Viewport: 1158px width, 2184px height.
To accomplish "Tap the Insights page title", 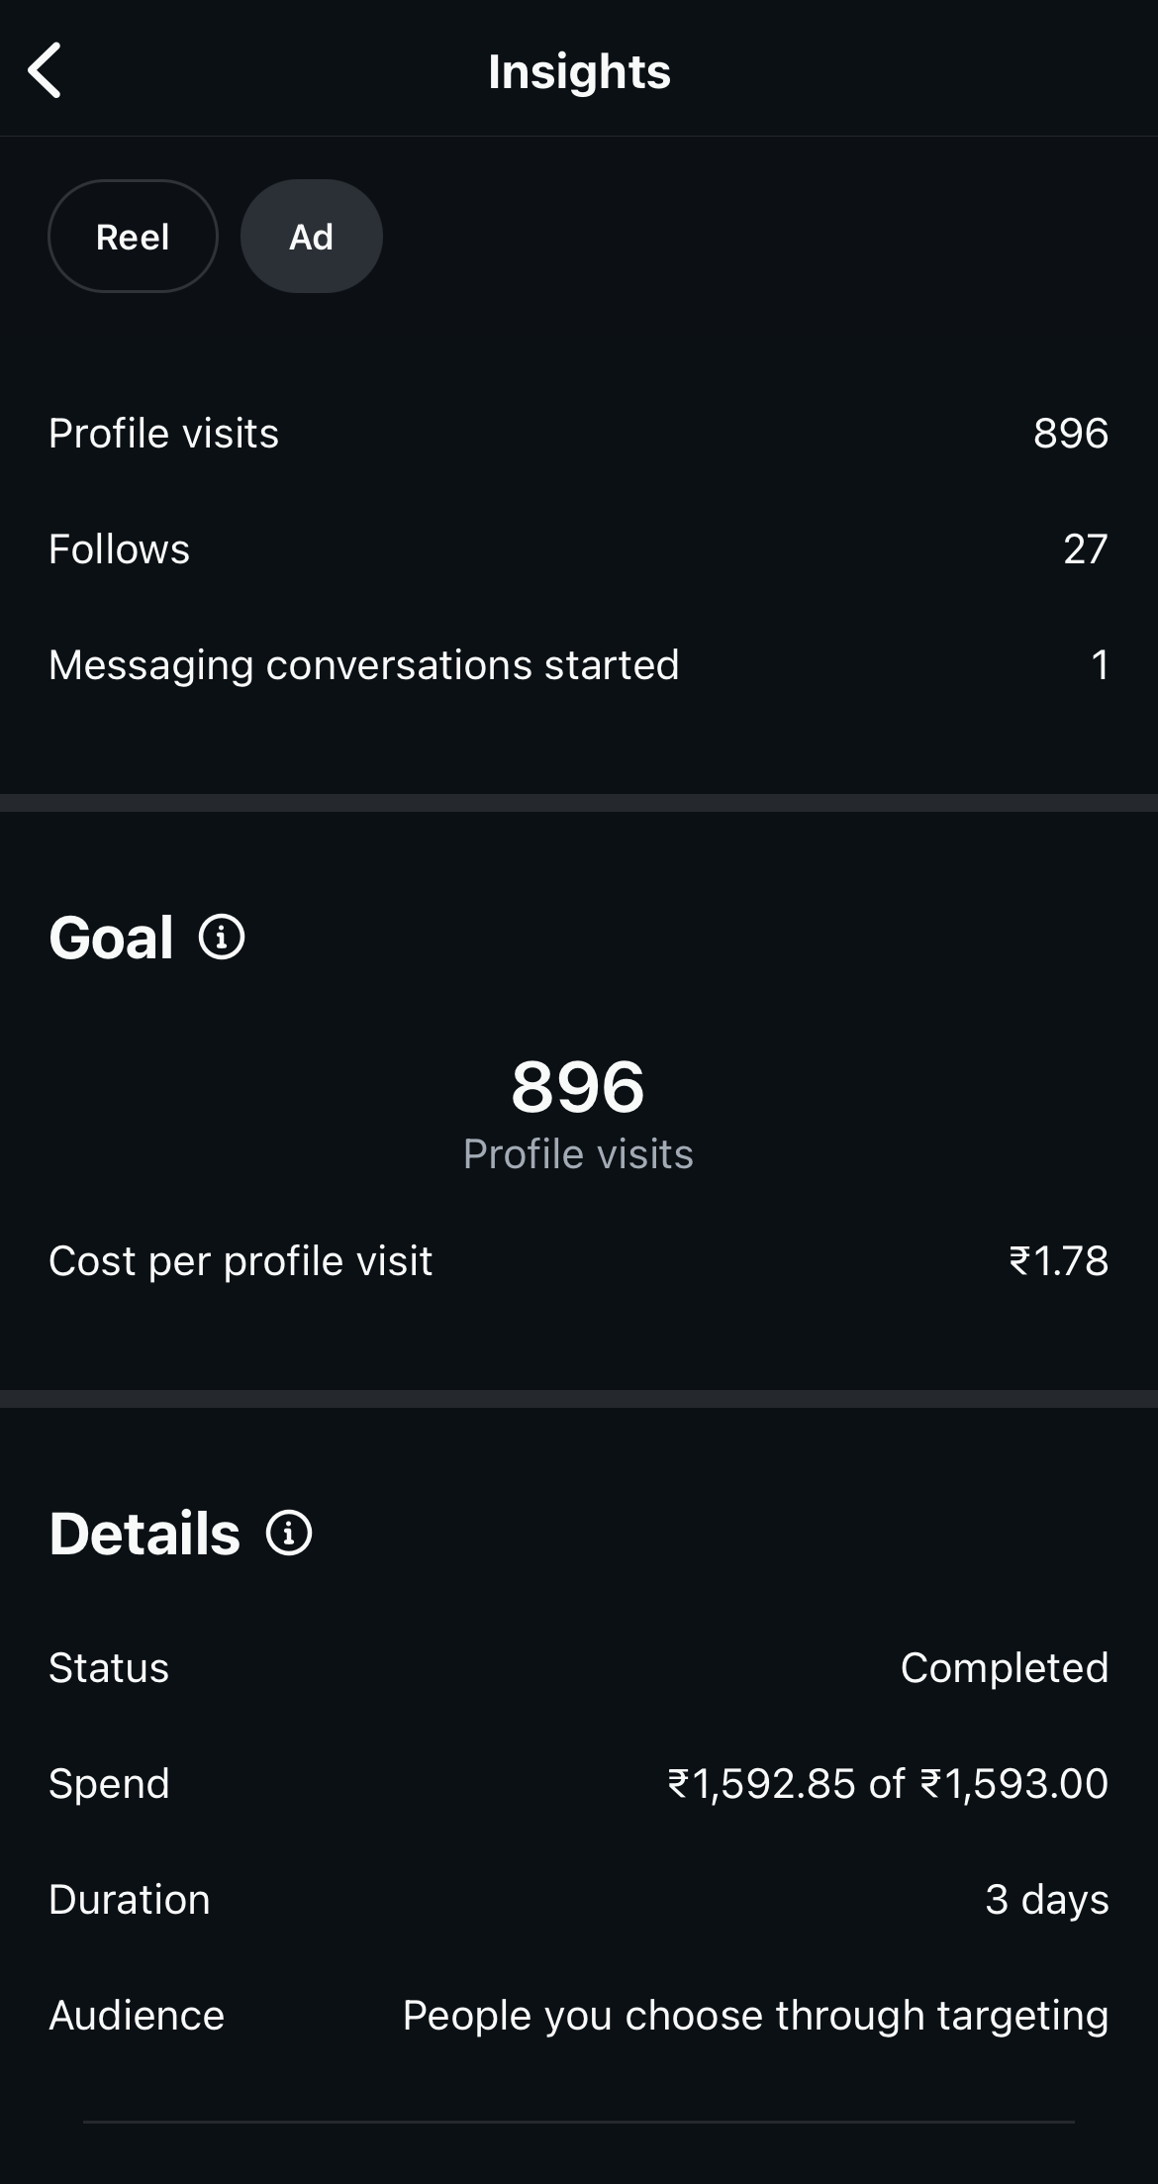I will pyautogui.click(x=579, y=71).
